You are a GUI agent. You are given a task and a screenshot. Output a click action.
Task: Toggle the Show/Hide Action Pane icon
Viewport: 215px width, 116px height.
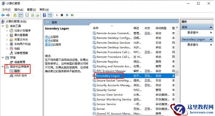[50, 15]
